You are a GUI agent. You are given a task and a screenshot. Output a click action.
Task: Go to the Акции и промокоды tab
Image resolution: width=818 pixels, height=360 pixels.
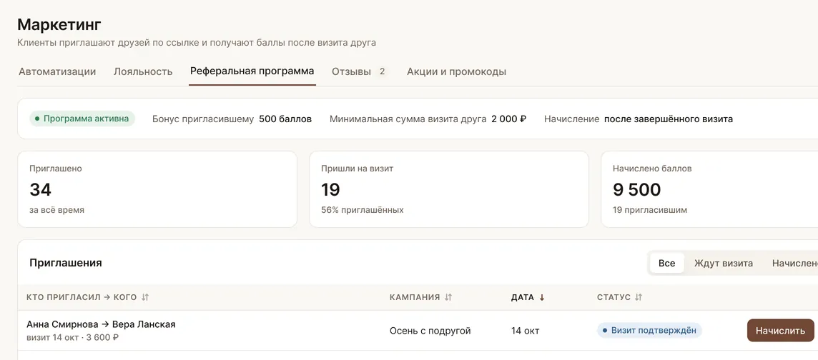456,72
